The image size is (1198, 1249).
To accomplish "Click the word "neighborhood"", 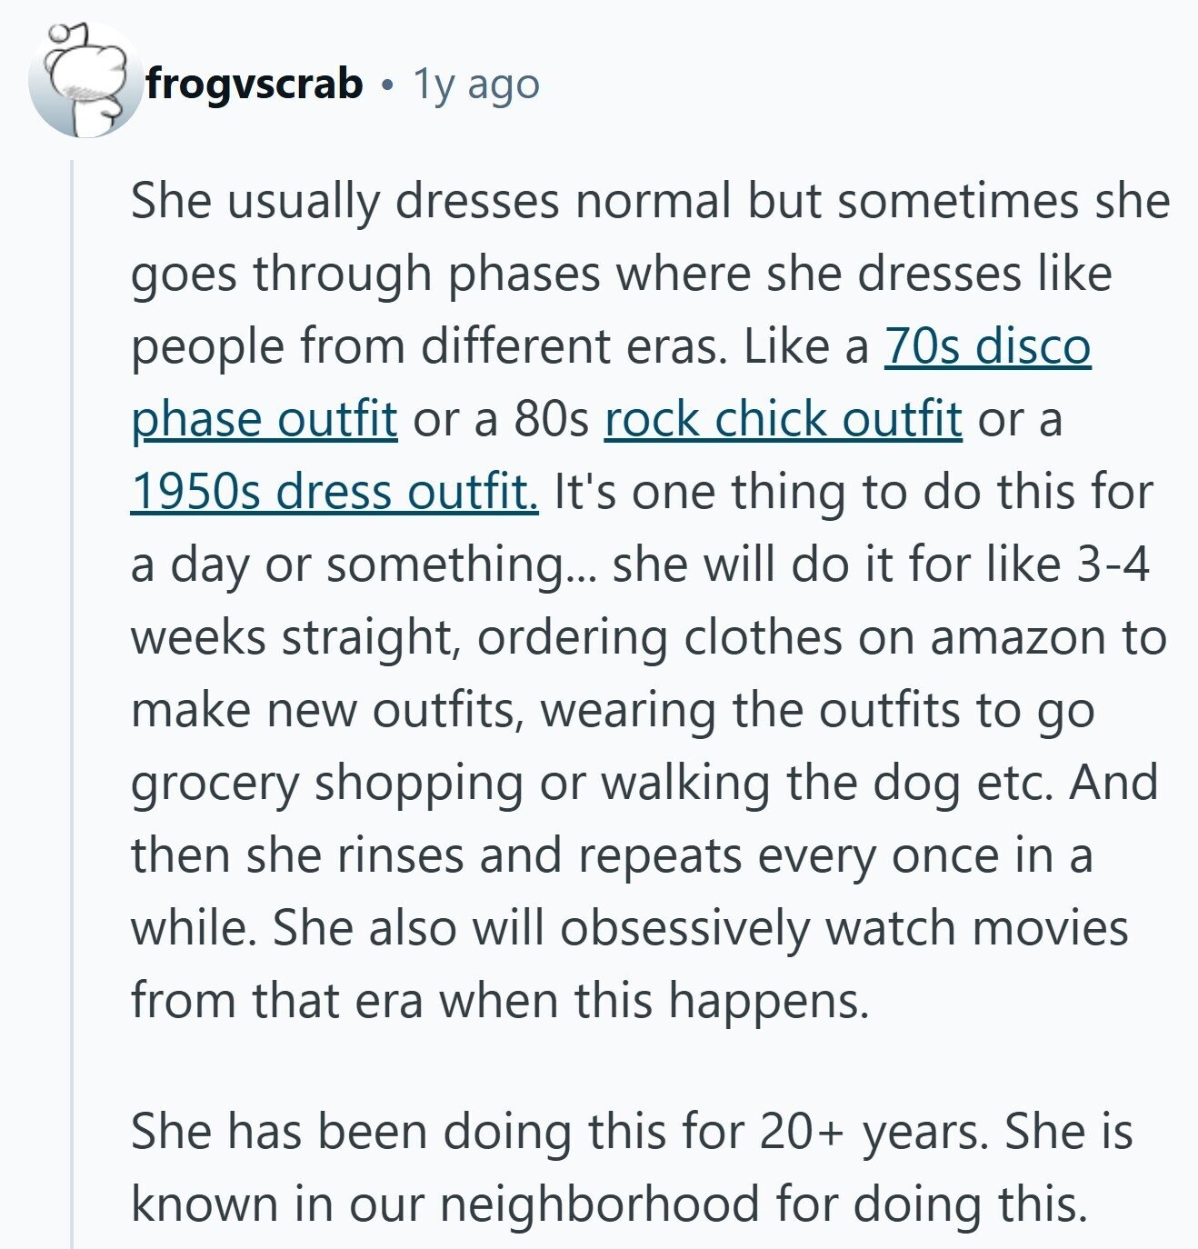I will [x=600, y=1205].
